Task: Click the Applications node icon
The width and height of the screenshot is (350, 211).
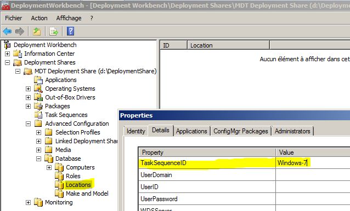Action: (38, 80)
